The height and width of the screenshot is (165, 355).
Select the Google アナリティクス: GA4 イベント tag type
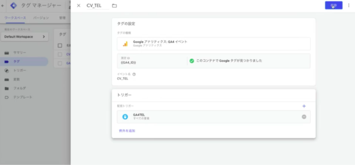pos(214,44)
